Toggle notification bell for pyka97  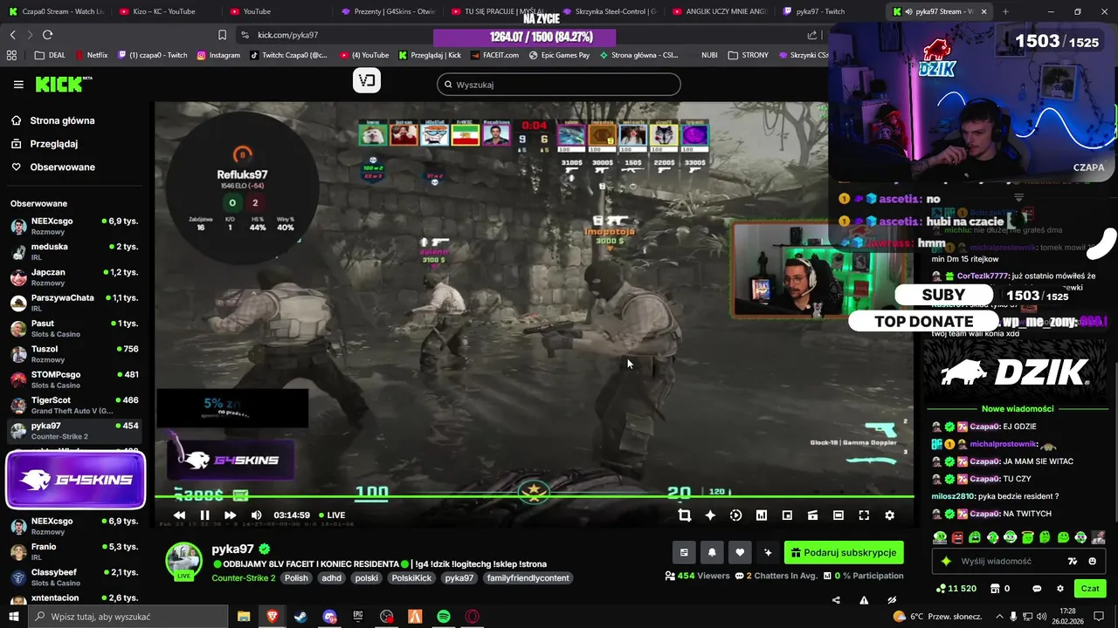[712, 552]
